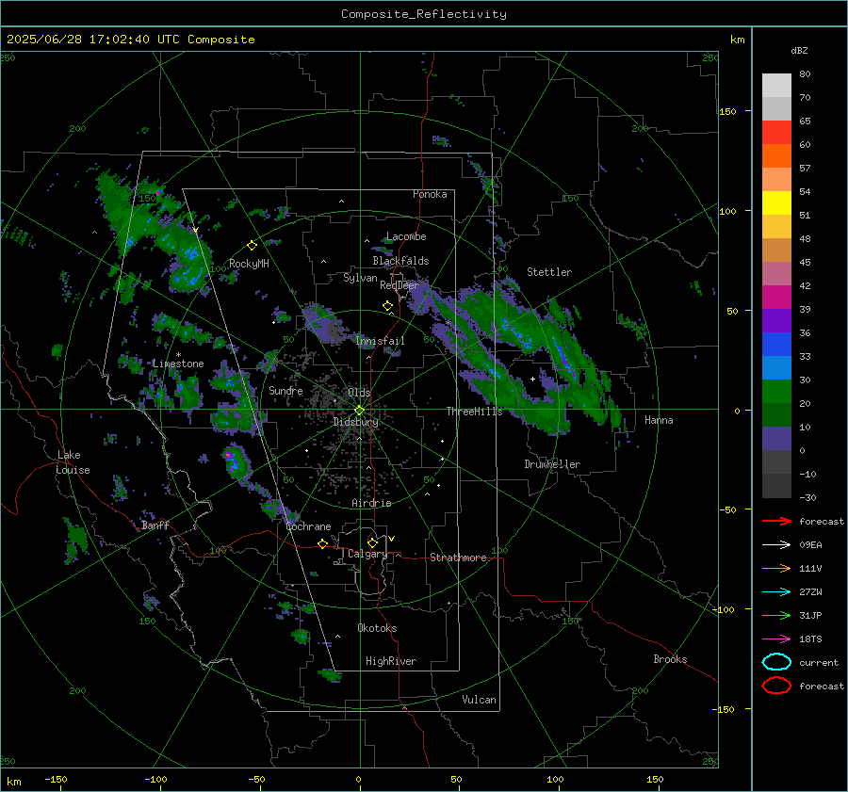Click the yellow diamond marker near RockyMH

click(252, 246)
